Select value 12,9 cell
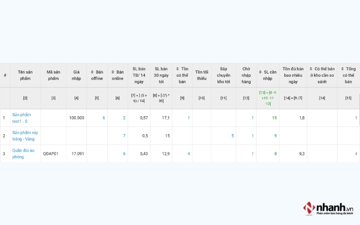360x225 pixels. pos(166,154)
